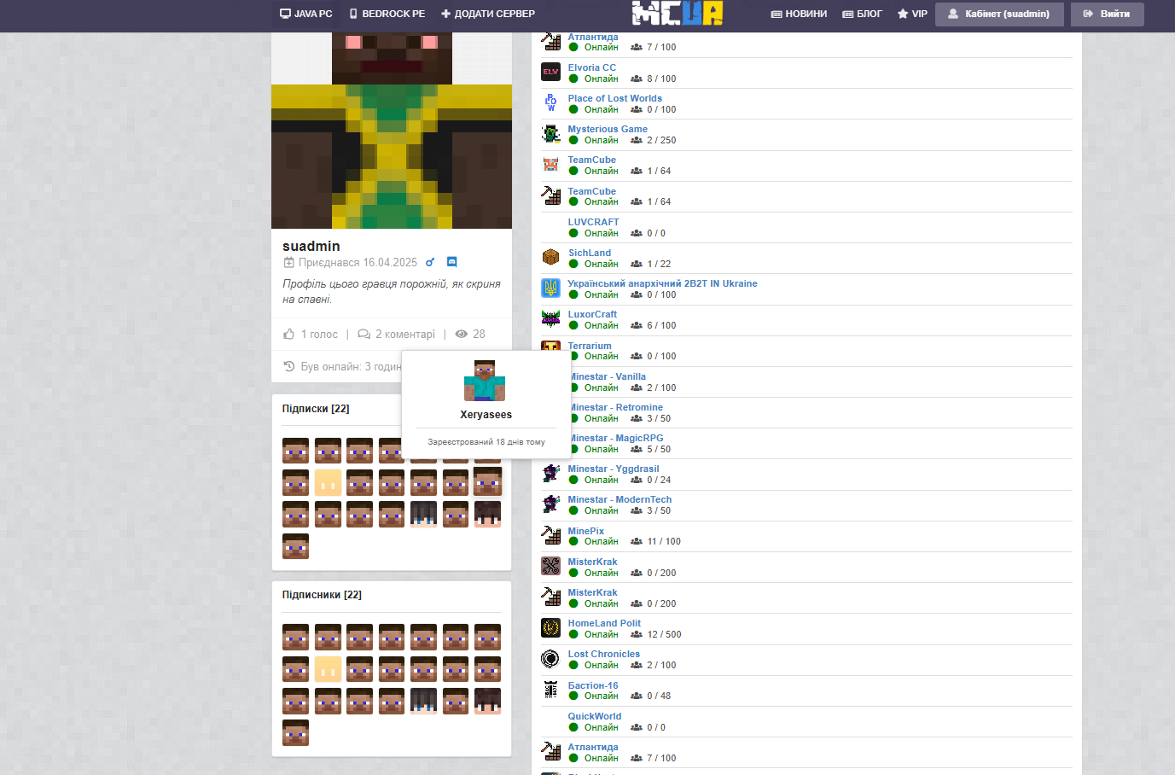This screenshot has width=1175, height=775.
Task: Click the Вийти logout button
Action: click(x=1107, y=14)
